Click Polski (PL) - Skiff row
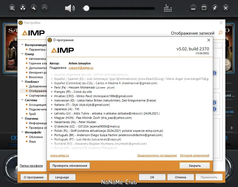The width and height of the screenshot is (238, 187). pyautogui.click(x=108, y=131)
